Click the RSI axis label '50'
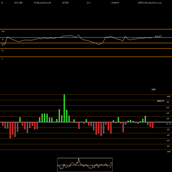 pyautogui.click(x=2, y=45)
